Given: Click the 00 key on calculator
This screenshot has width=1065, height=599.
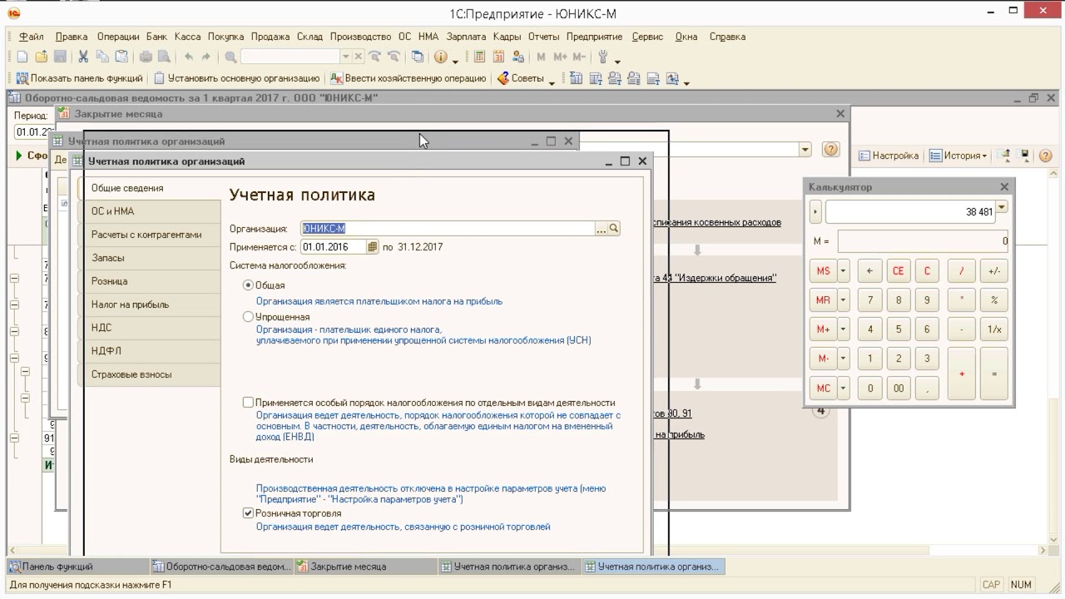Looking at the screenshot, I should tap(898, 388).
